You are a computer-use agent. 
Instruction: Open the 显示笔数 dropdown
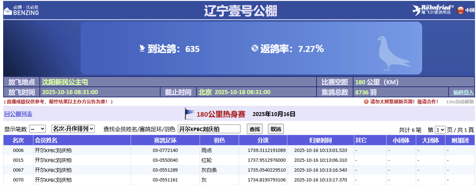coord(37,129)
